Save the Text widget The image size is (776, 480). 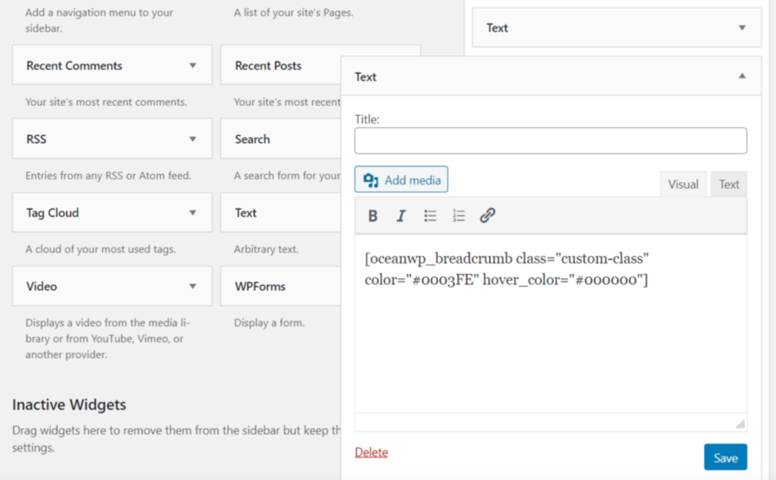(724, 457)
